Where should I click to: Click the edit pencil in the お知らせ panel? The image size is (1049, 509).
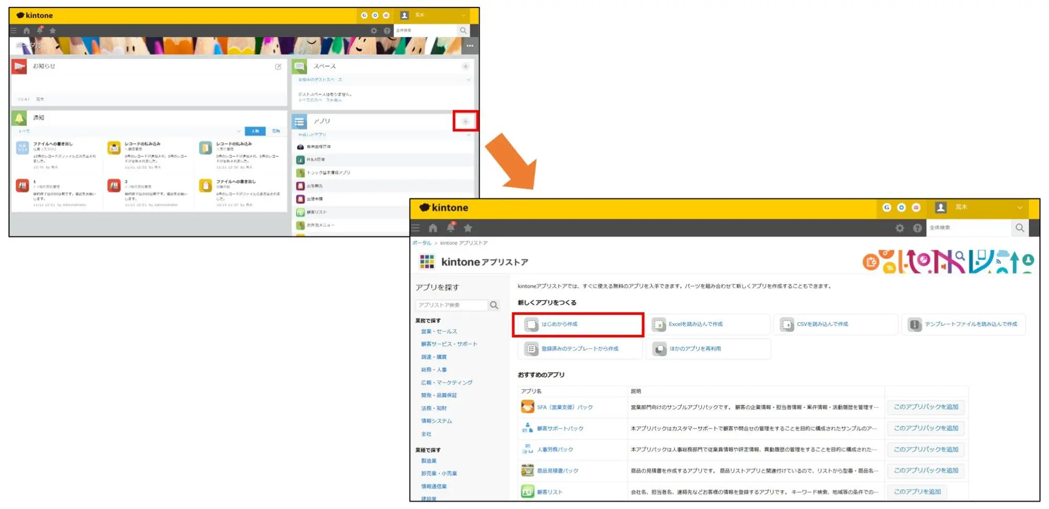[x=278, y=67]
